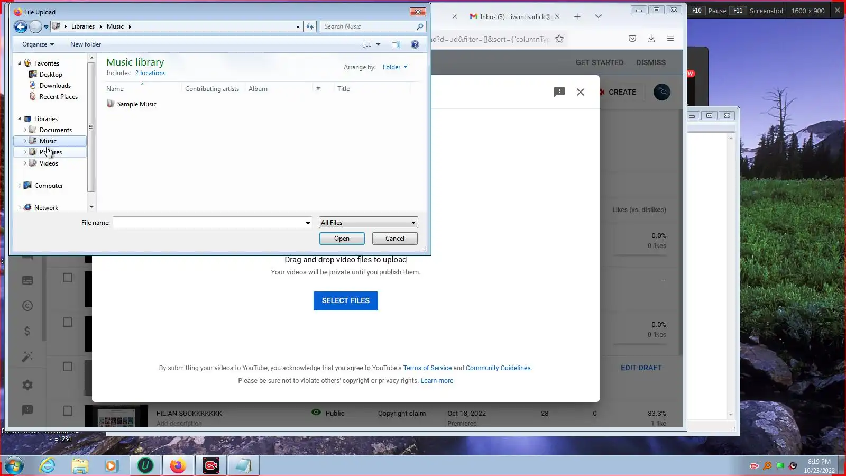
Task: Open the Windows Start menu
Action: [14, 466]
